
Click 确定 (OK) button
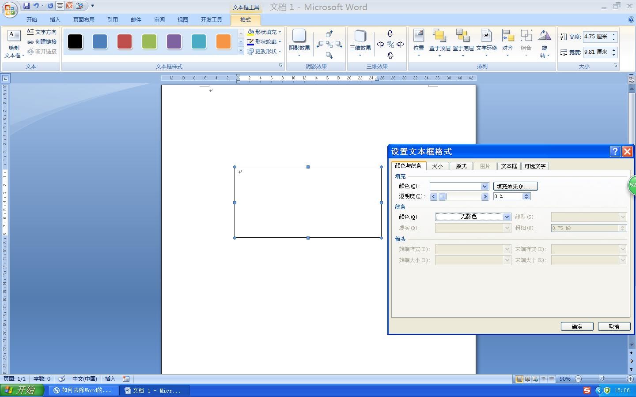tap(577, 326)
